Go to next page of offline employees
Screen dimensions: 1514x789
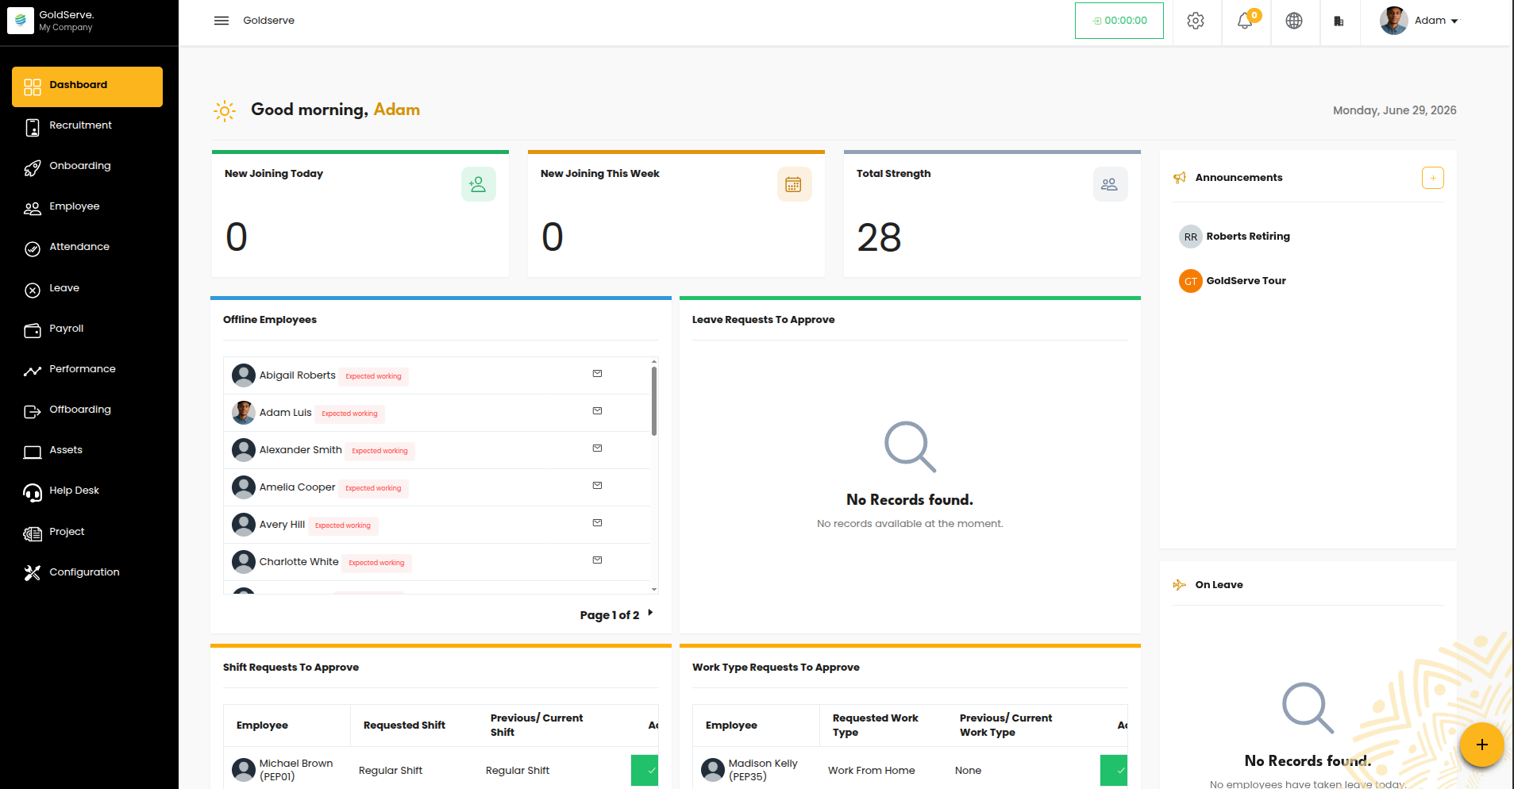[650, 613]
